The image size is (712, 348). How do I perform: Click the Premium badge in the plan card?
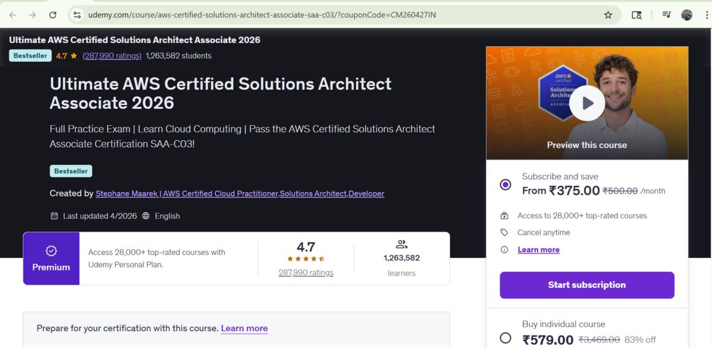51,259
